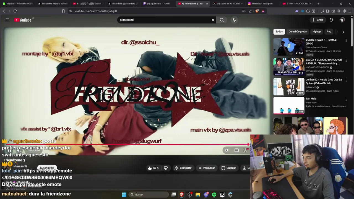Switch to LucardoFR TikTok tab

point(123,4)
